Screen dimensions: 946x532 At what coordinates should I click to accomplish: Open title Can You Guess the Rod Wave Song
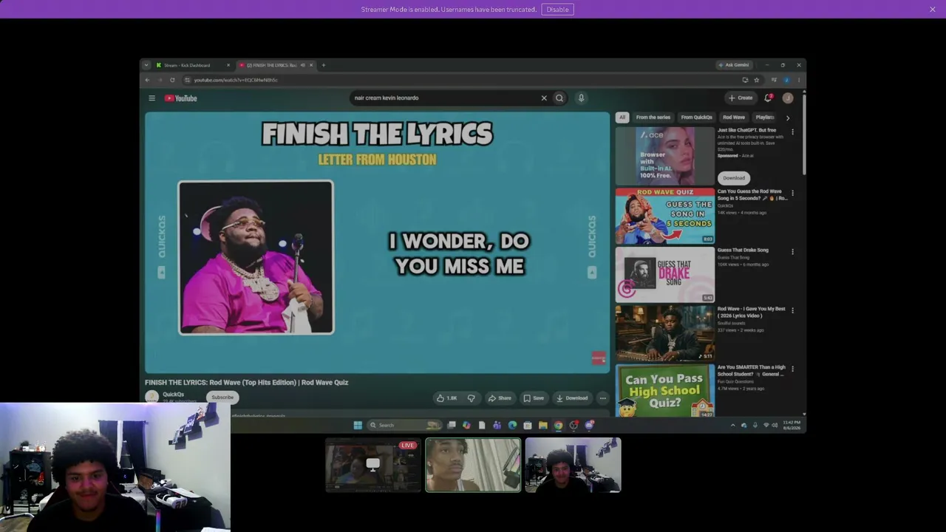(x=752, y=194)
